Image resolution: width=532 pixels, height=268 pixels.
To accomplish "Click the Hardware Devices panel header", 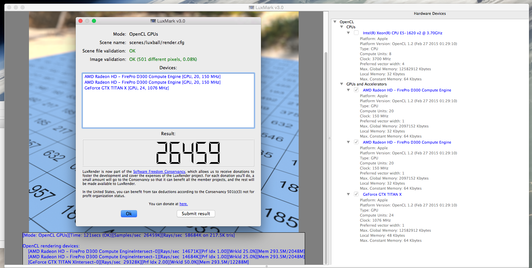I will (430, 13).
